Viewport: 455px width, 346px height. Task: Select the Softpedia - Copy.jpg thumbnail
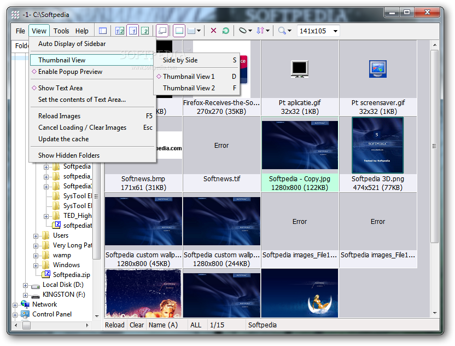(300, 154)
